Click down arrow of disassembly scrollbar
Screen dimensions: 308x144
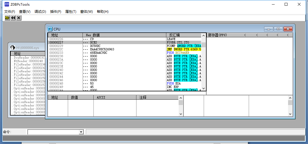pyautogui.click(x=204, y=89)
